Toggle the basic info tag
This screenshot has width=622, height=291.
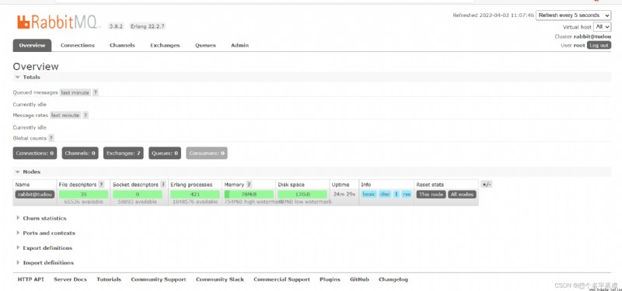tap(369, 195)
